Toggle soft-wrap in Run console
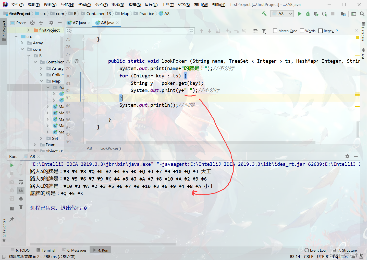This screenshot has height=260, width=367. coord(21,182)
